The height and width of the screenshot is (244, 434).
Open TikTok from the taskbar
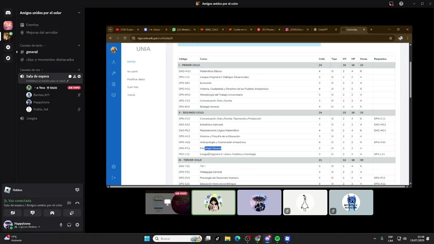coord(218,239)
